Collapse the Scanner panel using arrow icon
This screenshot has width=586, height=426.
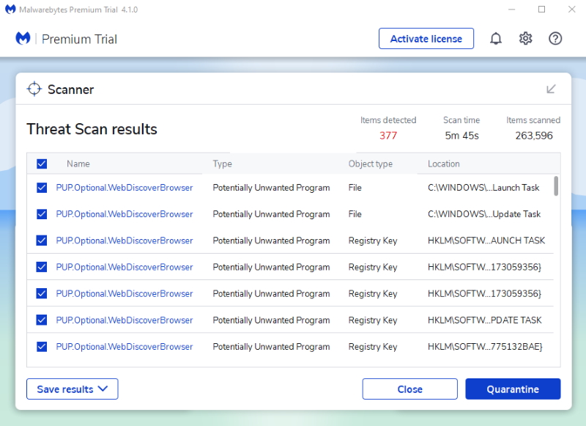551,89
